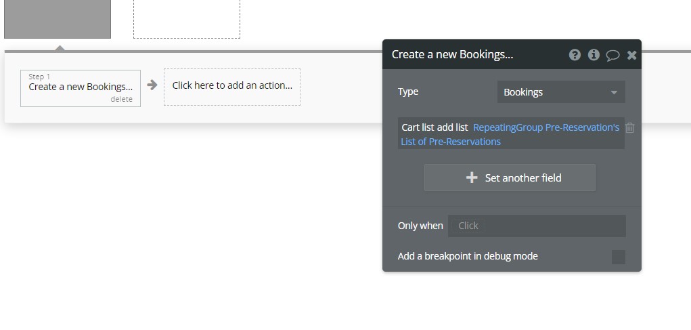Close the Create a new Bookings panel
Image resolution: width=691 pixels, height=330 pixels.
coord(631,55)
